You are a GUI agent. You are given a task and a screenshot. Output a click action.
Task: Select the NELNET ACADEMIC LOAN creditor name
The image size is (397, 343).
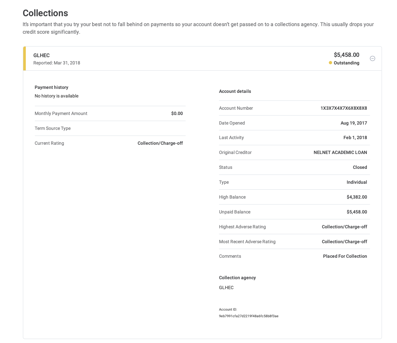340,152
